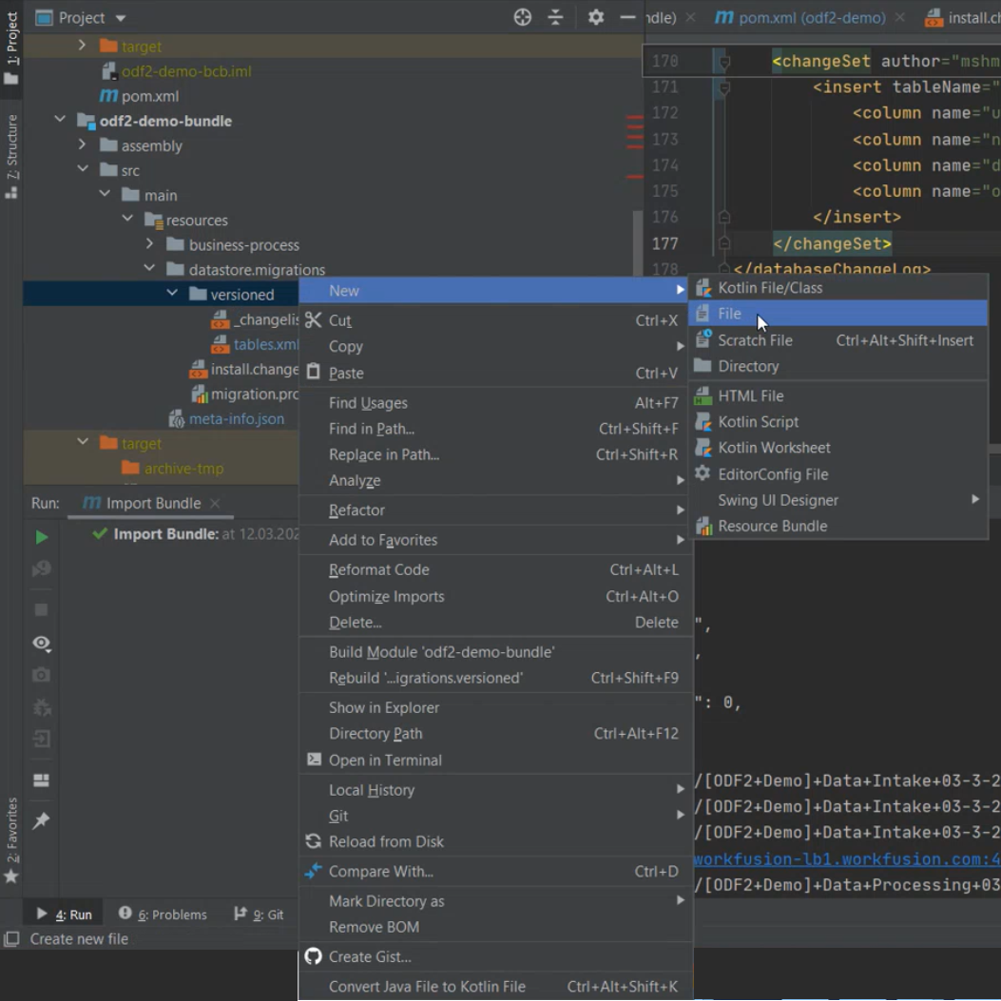The height and width of the screenshot is (1001, 1001).
Task: Close the pom.xml (odf2-demo) editor tab
Action: [x=900, y=18]
